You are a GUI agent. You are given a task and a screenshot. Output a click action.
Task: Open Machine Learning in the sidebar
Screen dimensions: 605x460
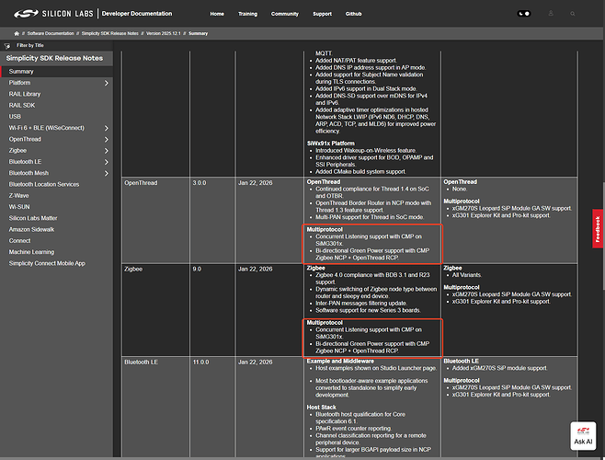click(31, 252)
